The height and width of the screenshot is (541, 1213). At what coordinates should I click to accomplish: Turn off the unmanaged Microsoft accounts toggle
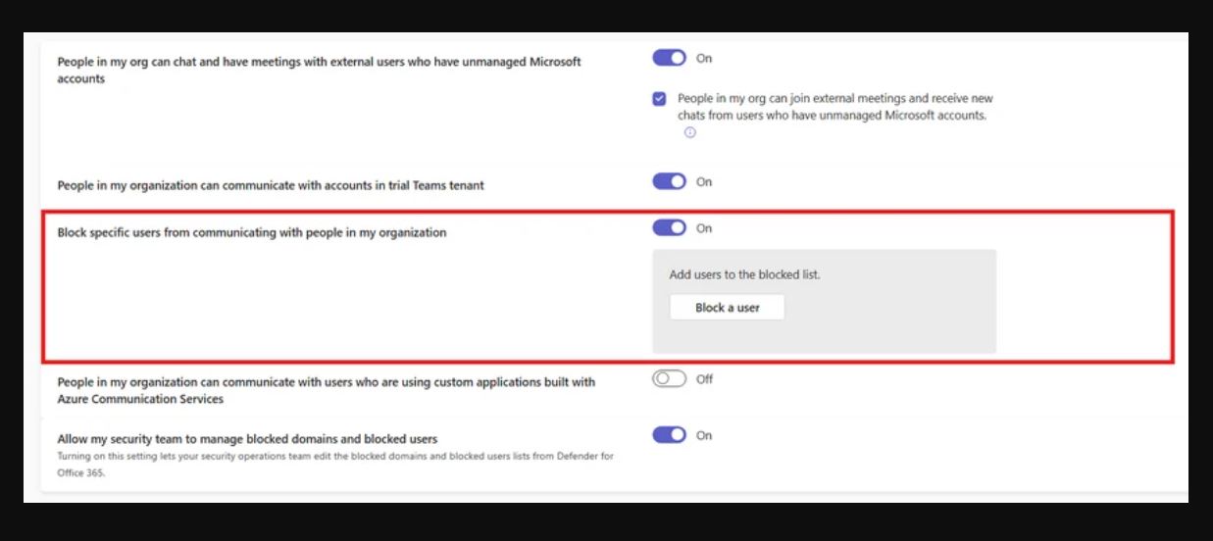click(x=670, y=58)
